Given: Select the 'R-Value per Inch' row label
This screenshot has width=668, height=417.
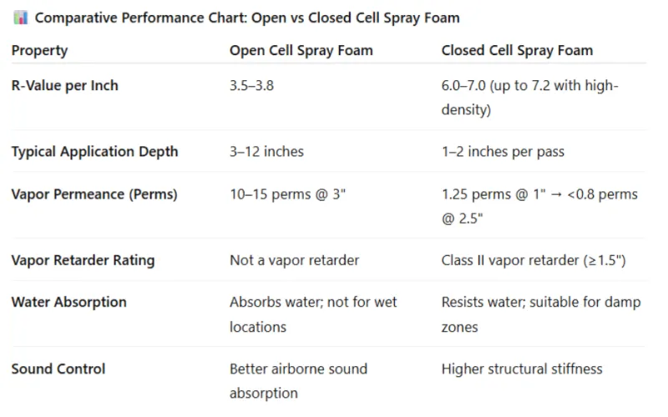Looking at the screenshot, I should (x=64, y=86).
